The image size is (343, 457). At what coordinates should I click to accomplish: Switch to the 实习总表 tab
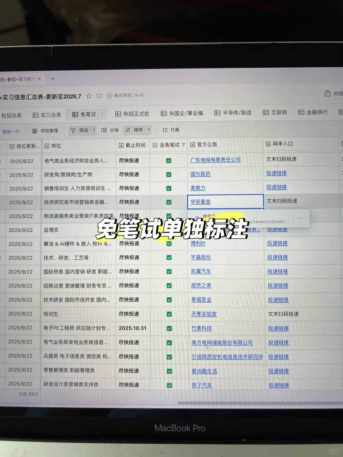click(47, 115)
